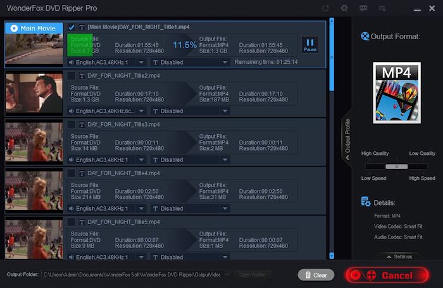Click the edit title icon for Title5.mp4
Image resolution: width=443 pixels, height=288 pixels.
click(x=82, y=222)
